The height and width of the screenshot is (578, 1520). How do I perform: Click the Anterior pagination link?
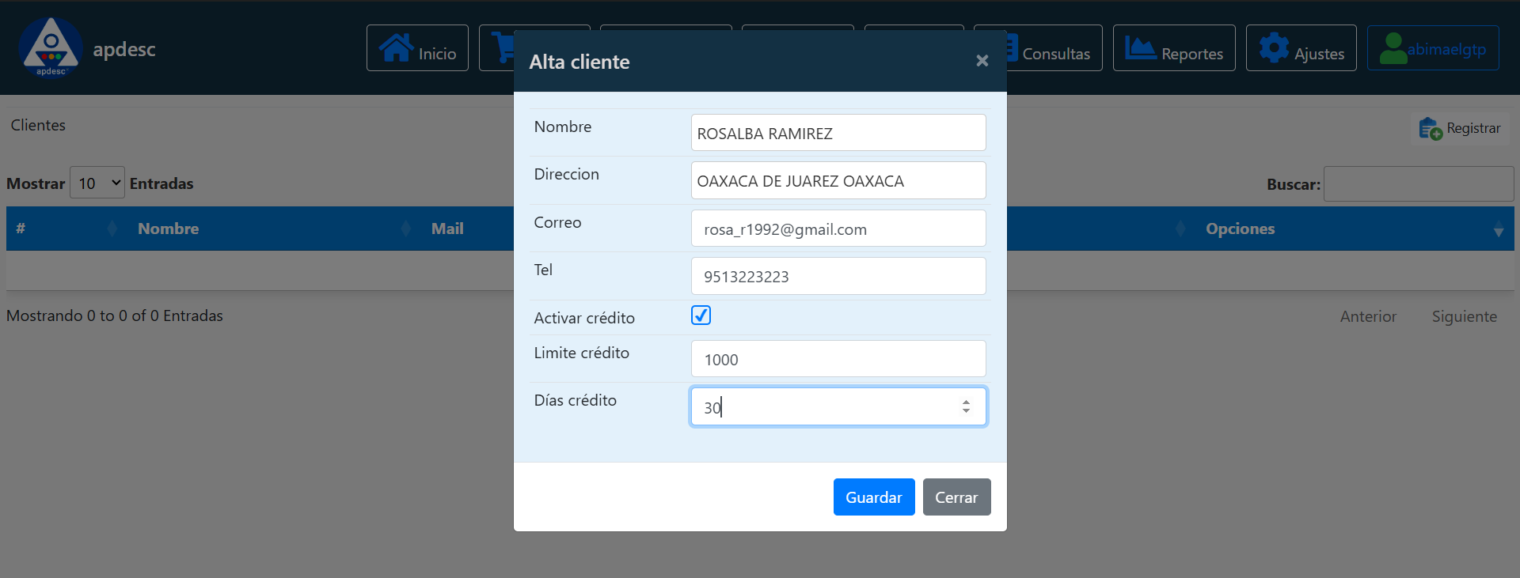click(x=1368, y=316)
